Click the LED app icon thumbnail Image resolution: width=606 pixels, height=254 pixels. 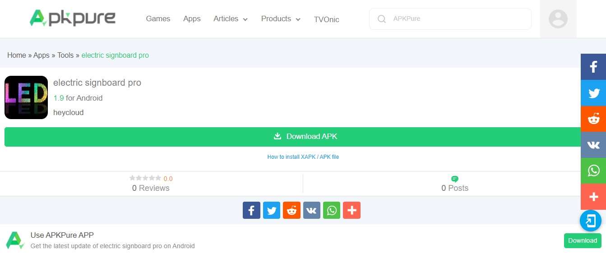[26, 97]
